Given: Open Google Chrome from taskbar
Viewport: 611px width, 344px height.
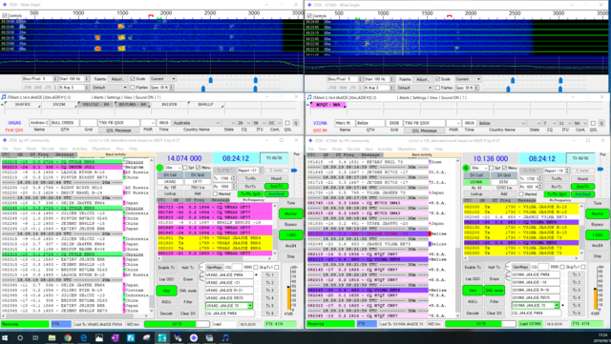Looking at the screenshot, I should click(x=68, y=337).
